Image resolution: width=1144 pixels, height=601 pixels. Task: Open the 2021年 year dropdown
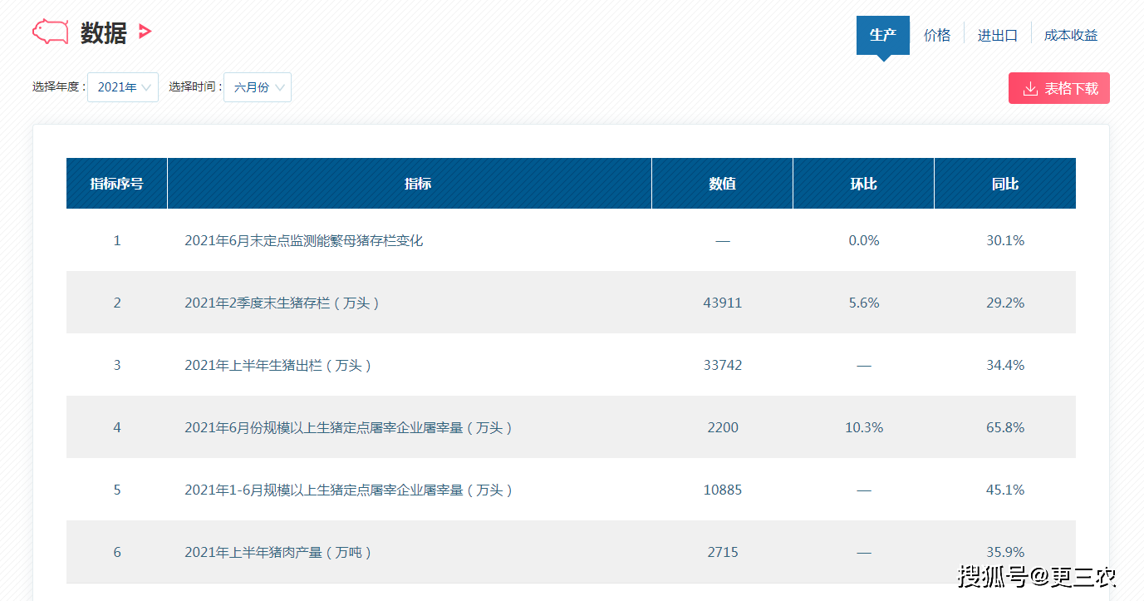[123, 87]
